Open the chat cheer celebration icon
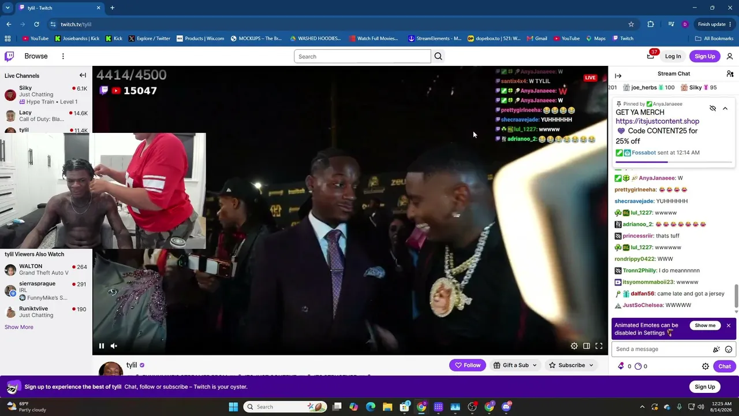The width and height of the screenshot is (739, 416). pyautogui.click(x=716, y=350)
